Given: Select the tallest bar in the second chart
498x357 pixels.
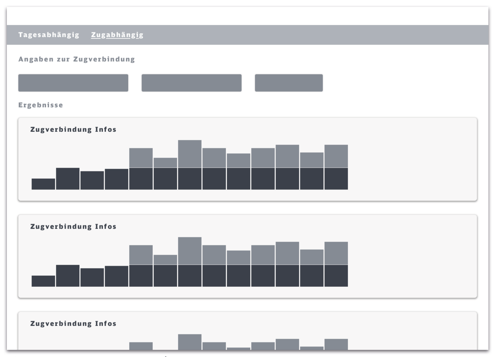Looking at the screenshot, I should pyautogui.click(x=189, y=262).
